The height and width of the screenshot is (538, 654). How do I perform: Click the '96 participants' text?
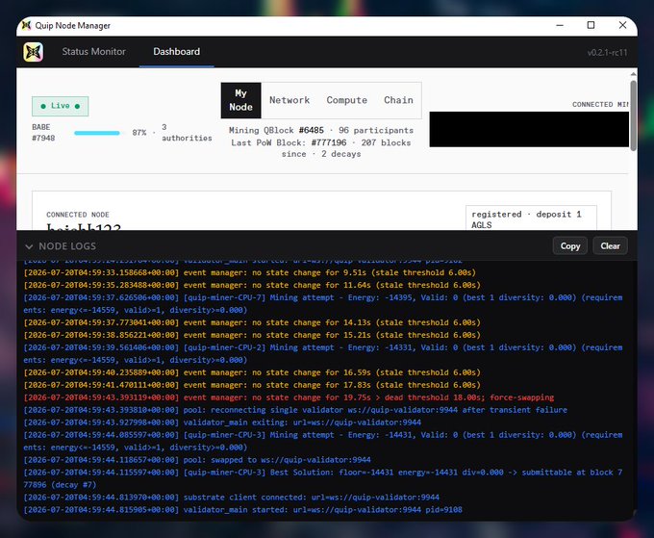tap(376, 130)
